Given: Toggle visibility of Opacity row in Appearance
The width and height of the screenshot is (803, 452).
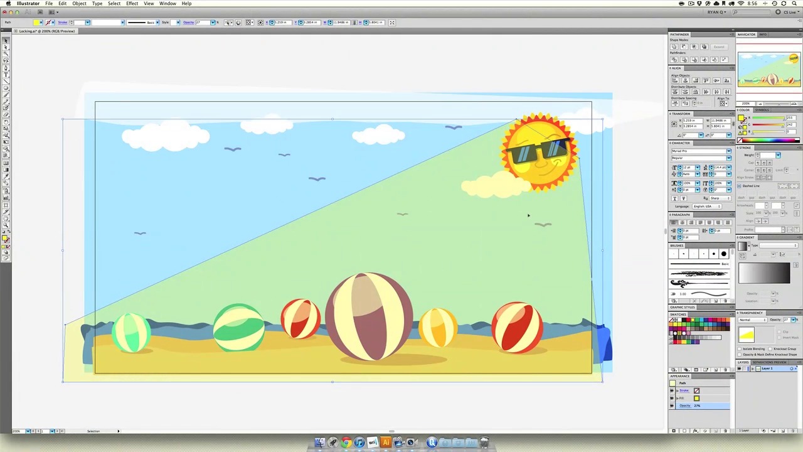Looking at the screenshot, I should (x=672, y=406).
